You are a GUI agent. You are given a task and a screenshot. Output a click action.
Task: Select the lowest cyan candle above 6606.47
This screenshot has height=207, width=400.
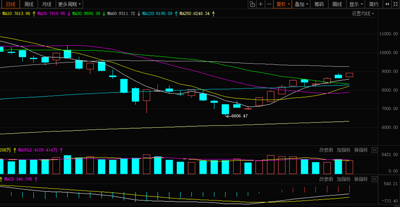pos(225,109)
